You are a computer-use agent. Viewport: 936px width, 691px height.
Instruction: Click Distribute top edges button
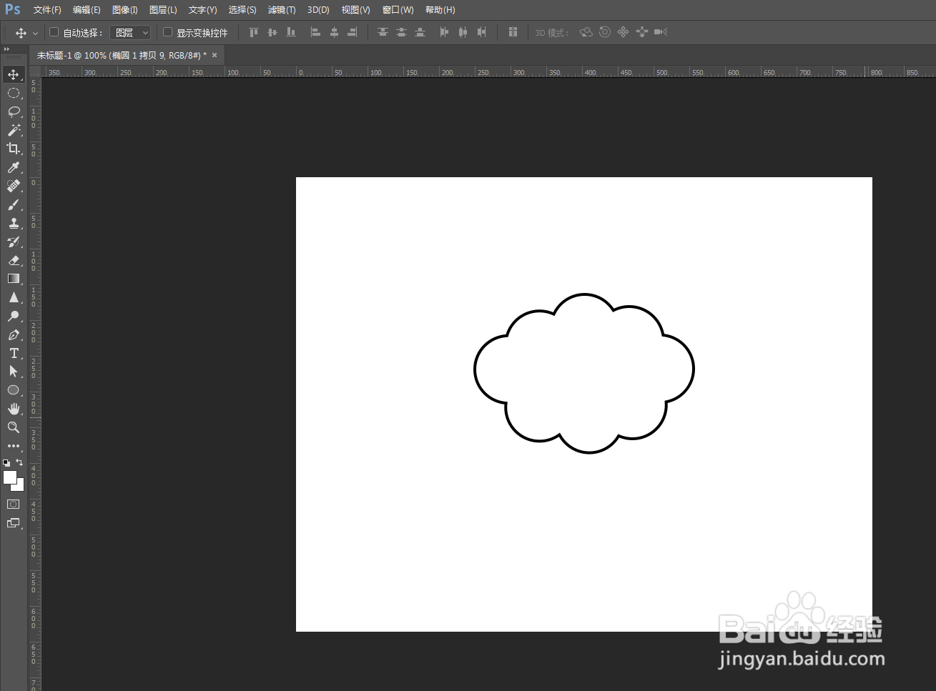(x=383, y=32)
